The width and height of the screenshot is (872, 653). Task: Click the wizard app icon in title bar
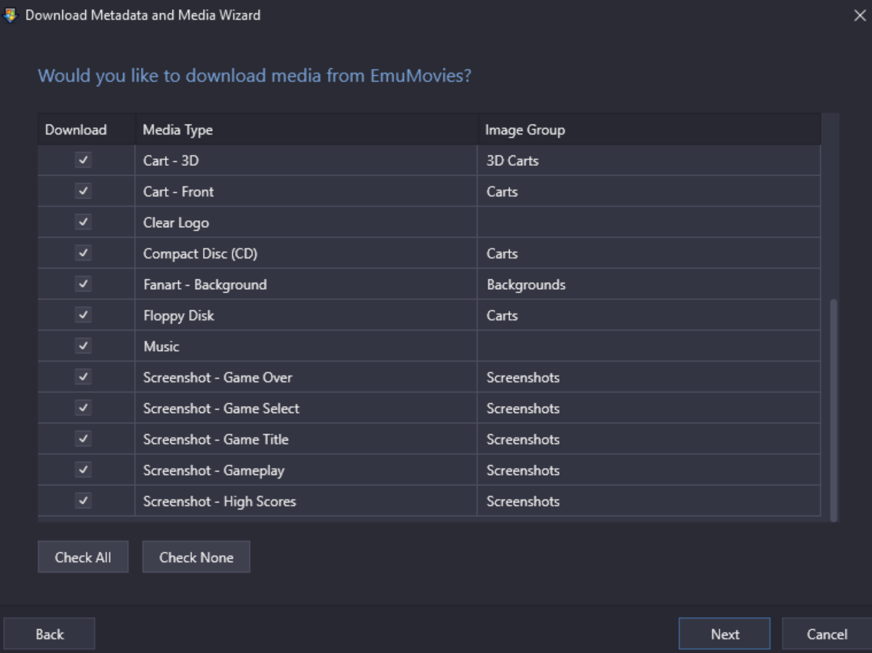point(11,15)
